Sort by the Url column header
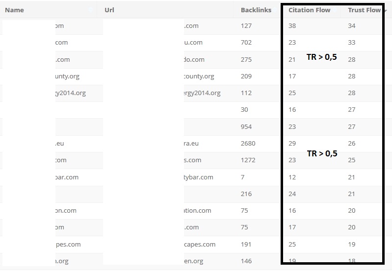 [109, 10]
